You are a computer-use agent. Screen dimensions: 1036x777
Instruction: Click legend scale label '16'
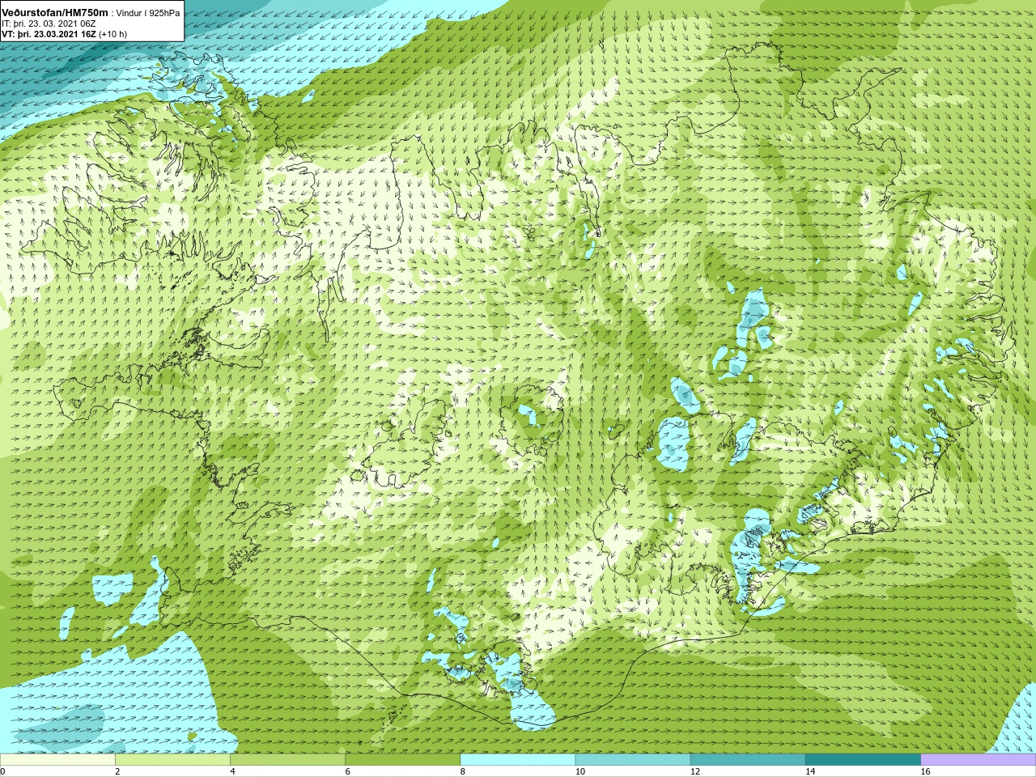coord(925,771)
